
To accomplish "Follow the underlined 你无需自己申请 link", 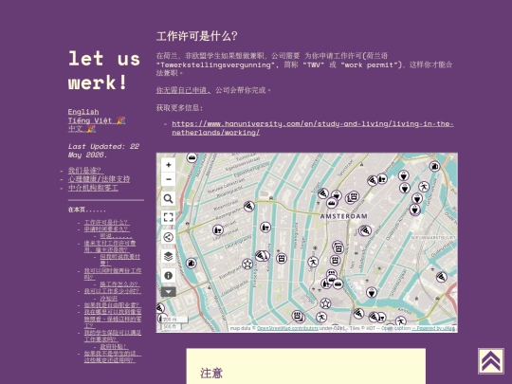I will coord(183,90).
